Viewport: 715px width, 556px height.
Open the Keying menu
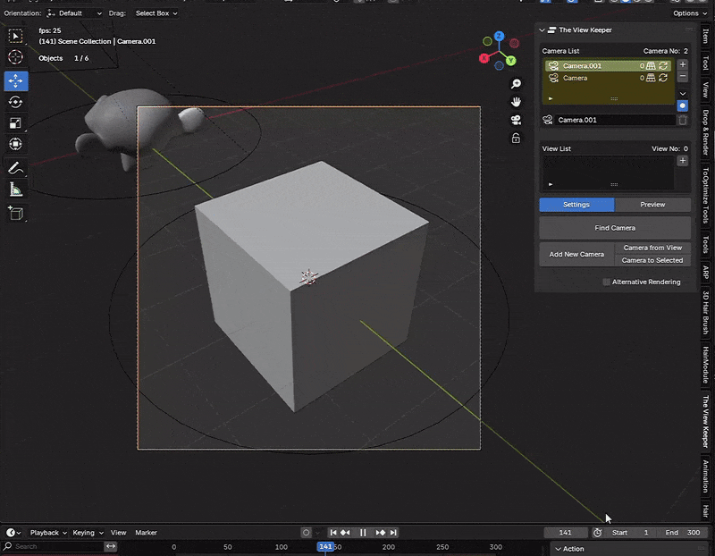click(88, 532)
